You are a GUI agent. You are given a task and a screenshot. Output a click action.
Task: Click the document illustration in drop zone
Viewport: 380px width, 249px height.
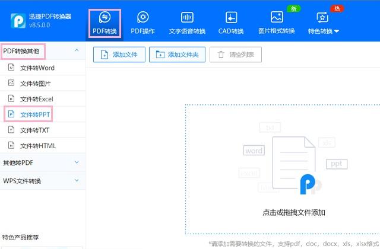pyautogui.click(x=294, y=164)
